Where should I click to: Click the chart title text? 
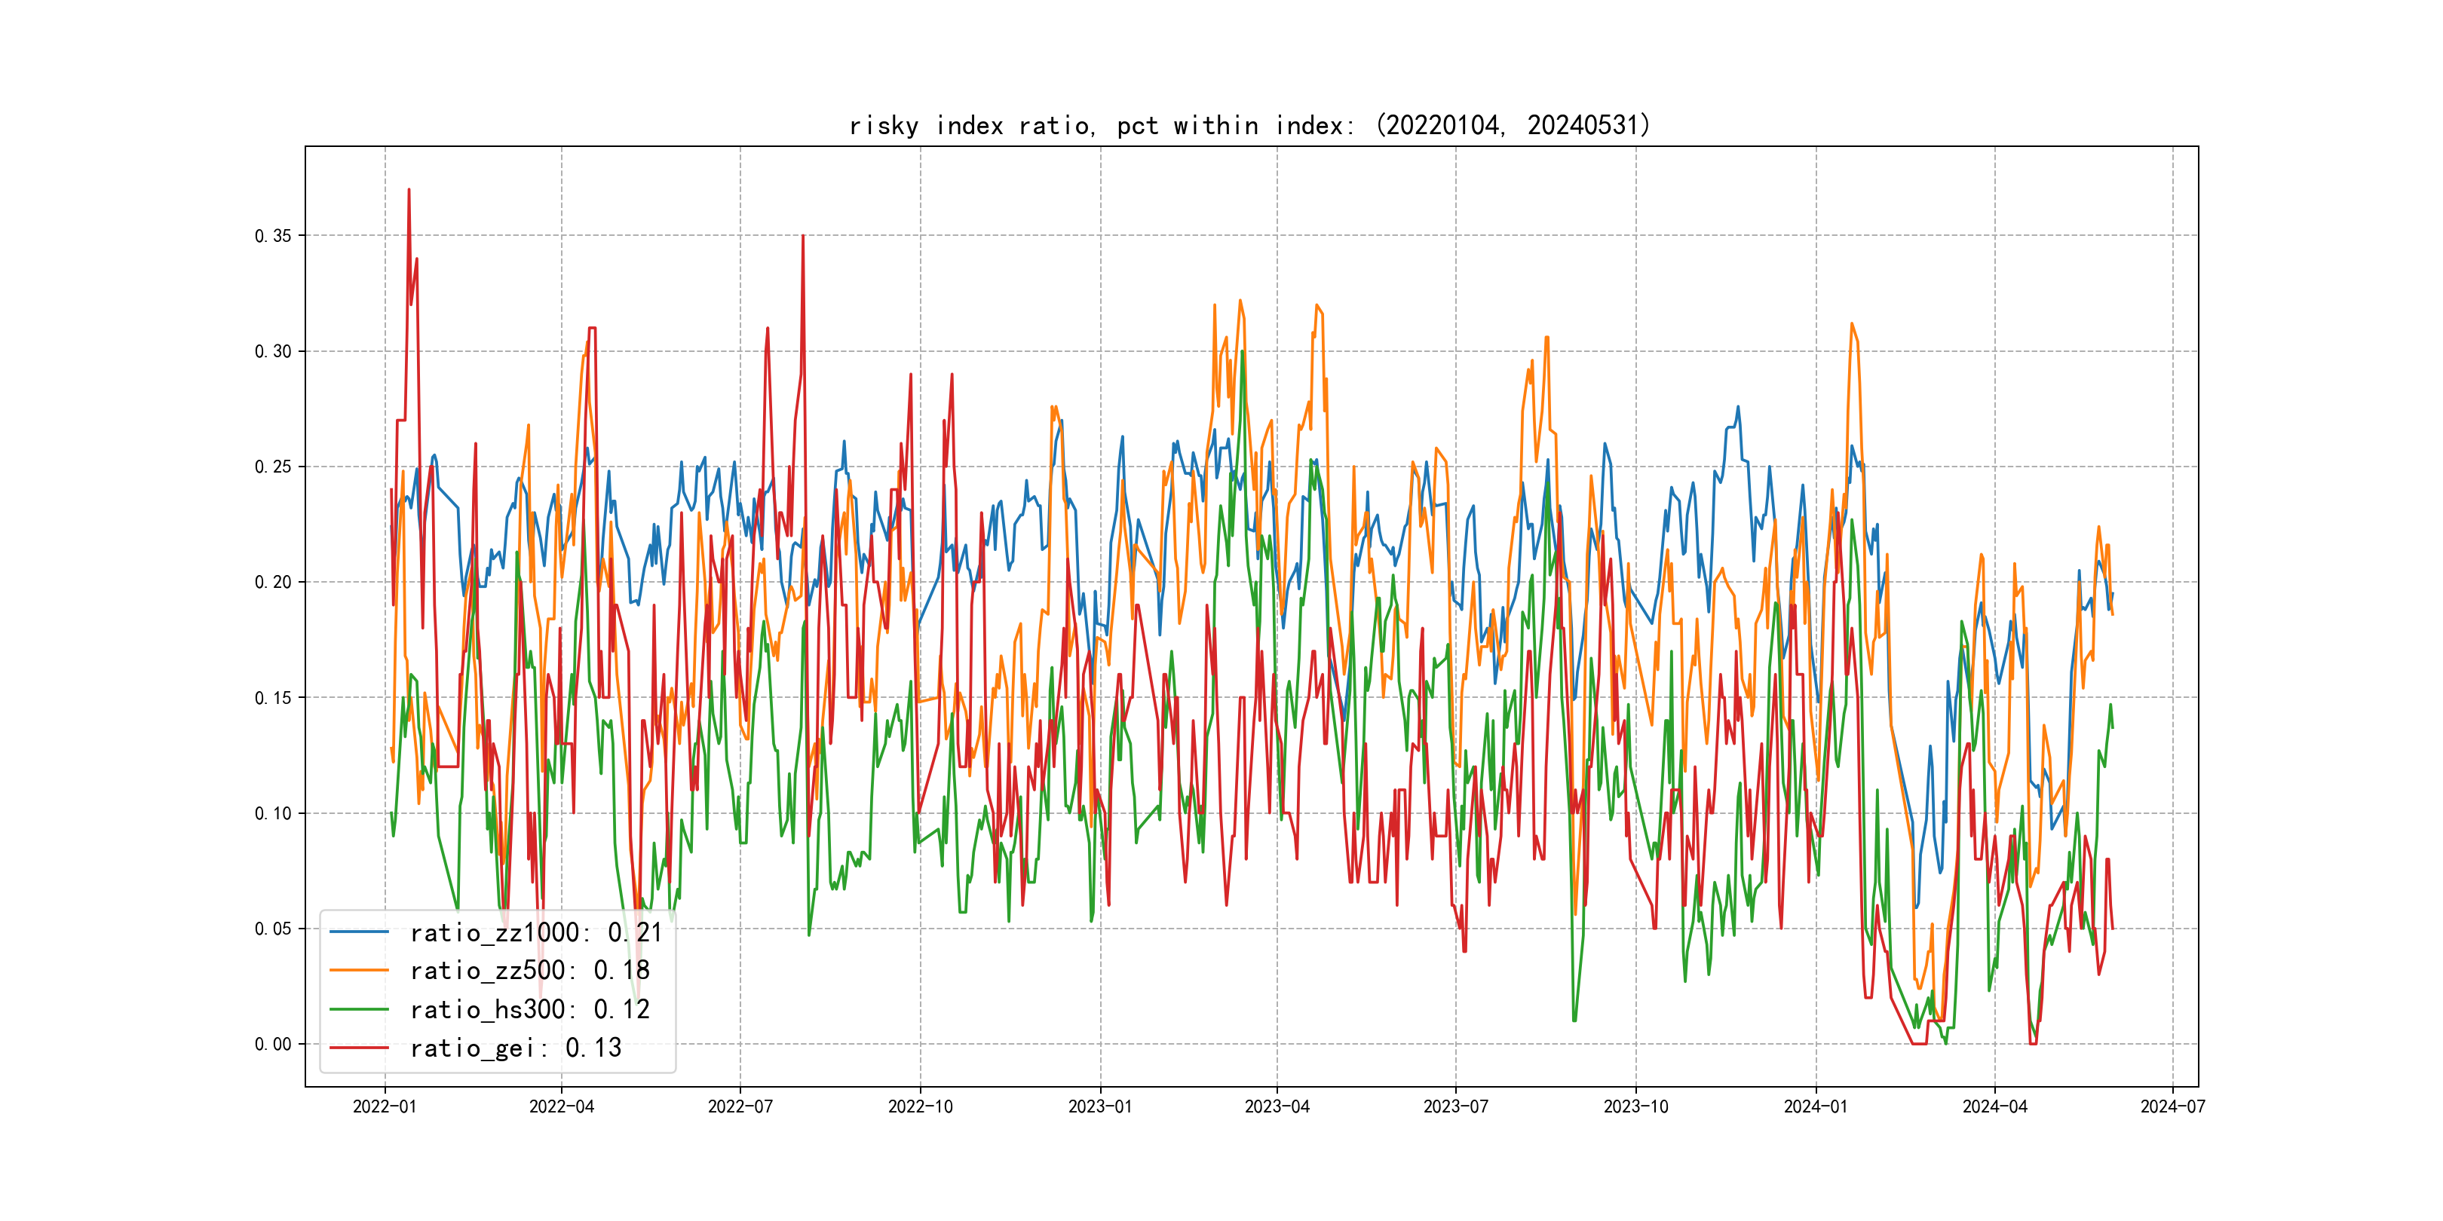coord(1250,126)
